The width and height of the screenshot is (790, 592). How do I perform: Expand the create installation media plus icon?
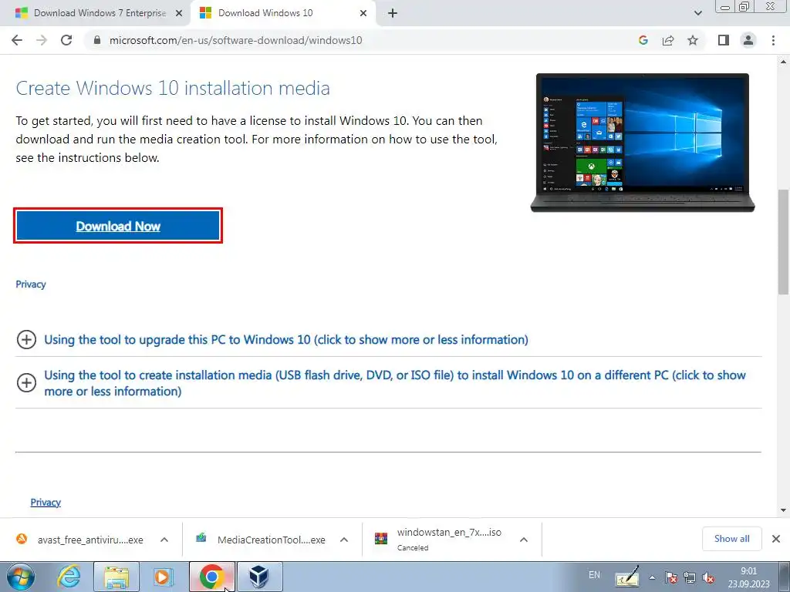pyautogui.click(x=26, y=382)
